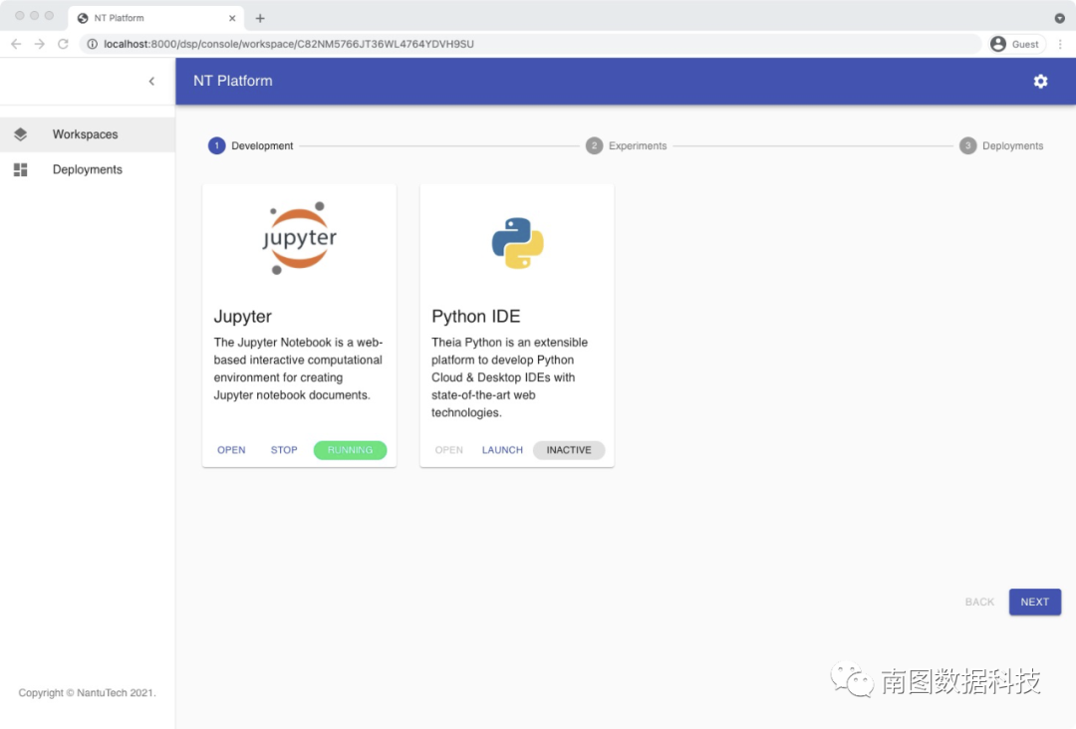Open a new browser tab with plus
Screen dimensions: 1076x729
coord(260,19)
